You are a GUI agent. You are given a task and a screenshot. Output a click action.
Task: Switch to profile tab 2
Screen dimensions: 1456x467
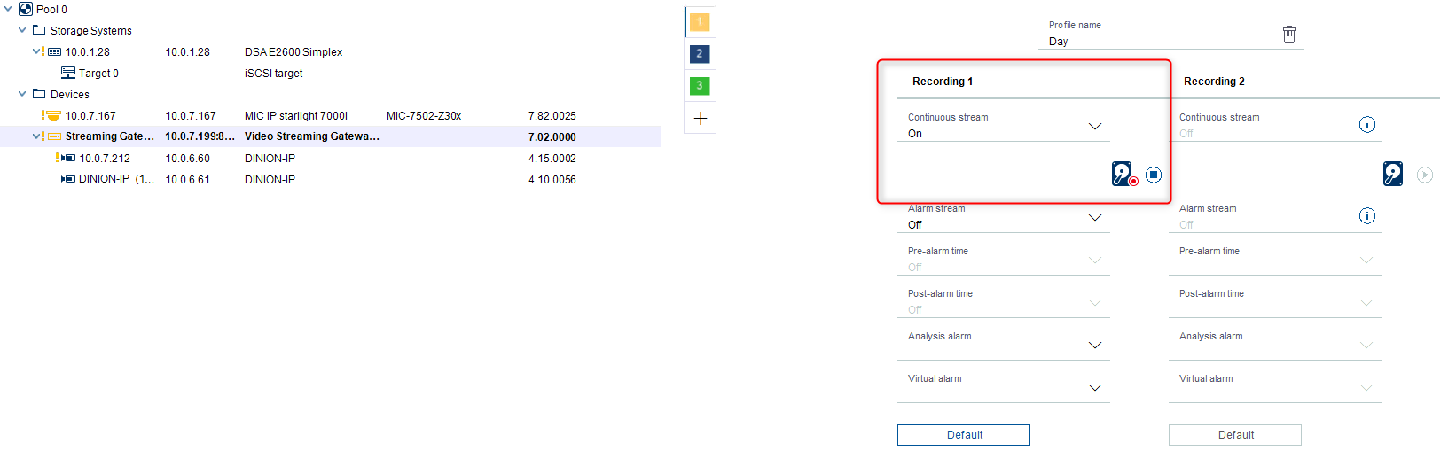(700, 54)
